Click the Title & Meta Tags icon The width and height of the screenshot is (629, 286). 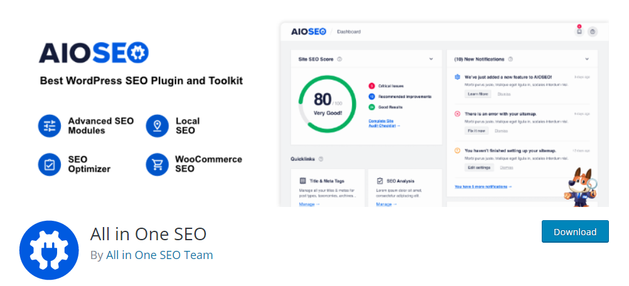point(303,181)
